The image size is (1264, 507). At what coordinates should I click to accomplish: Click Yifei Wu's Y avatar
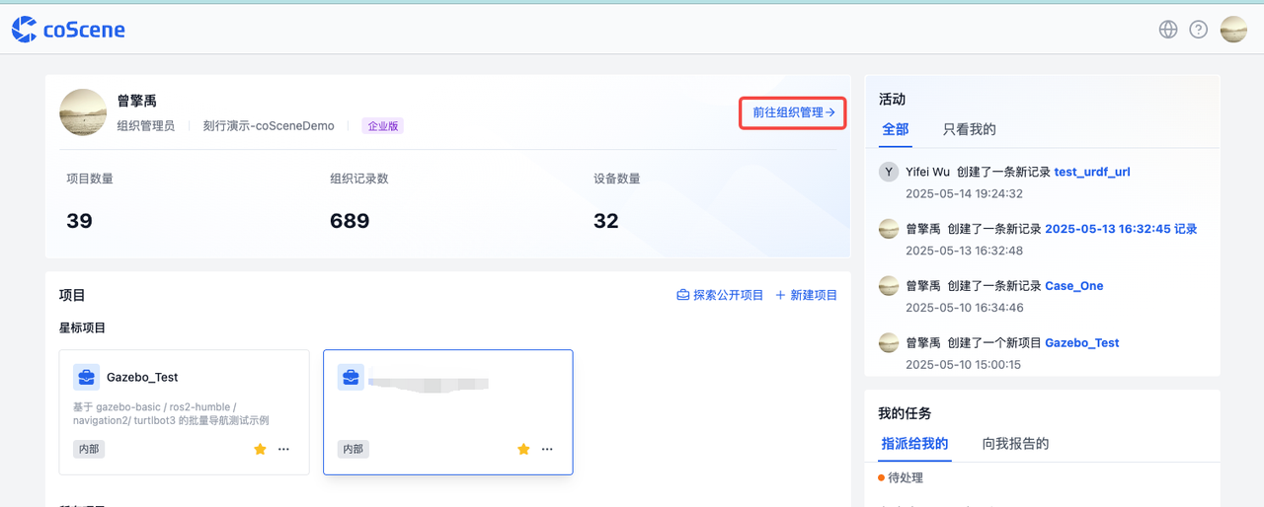[x=889, y=172]
